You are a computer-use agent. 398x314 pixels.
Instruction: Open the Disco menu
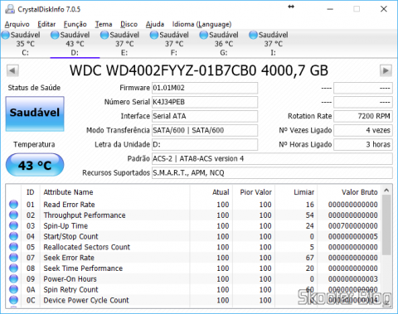tap(129, 24)
